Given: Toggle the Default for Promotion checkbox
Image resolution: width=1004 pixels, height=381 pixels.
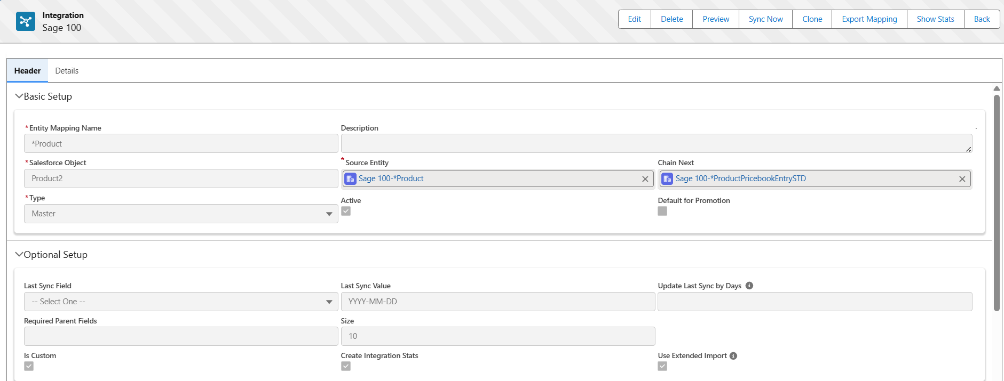Looking at the screenshot, I should pyautogui.click(x=662, y=211).
